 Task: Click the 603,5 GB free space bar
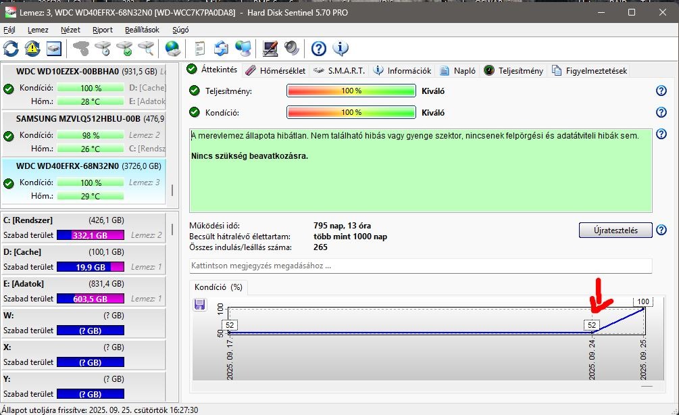click(91, 299)
